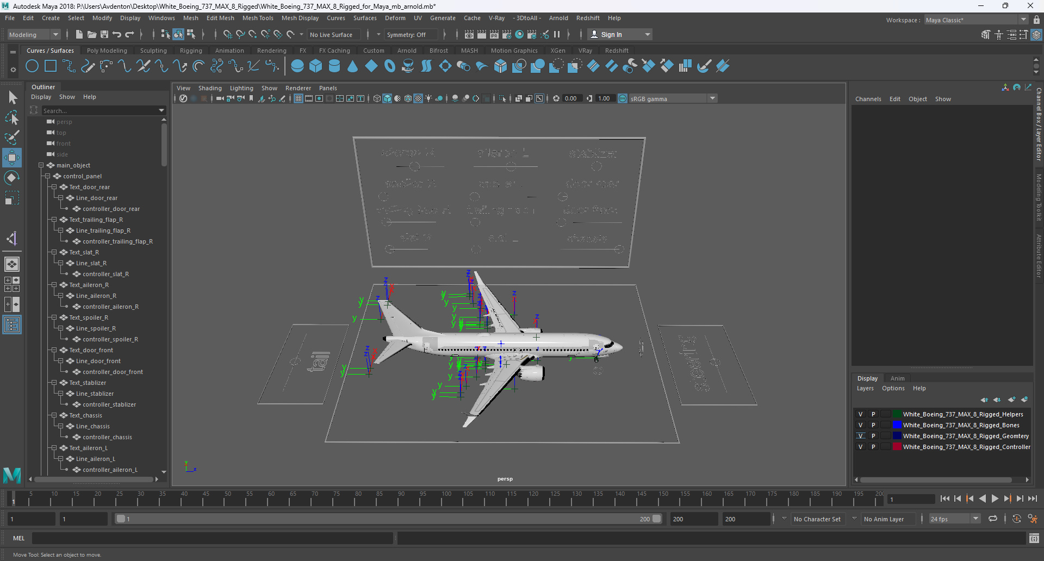Open the sRGB gamma view transform dropdown

[673, 98]
